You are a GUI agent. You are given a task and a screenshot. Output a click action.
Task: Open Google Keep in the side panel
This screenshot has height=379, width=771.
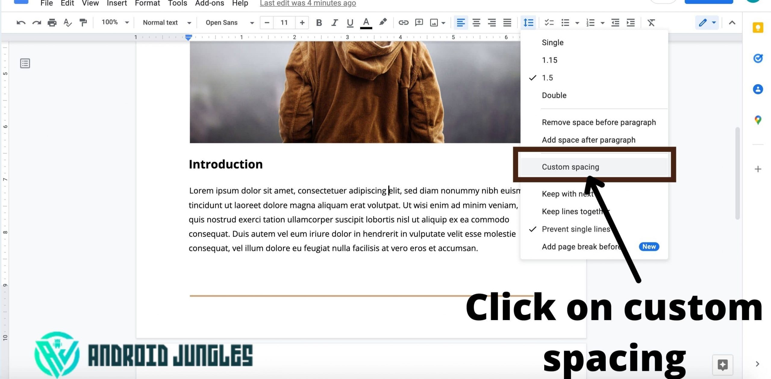point(758,28)
